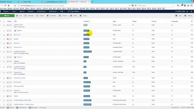
Task: Bookmark this page with the star
Action: 135,5
